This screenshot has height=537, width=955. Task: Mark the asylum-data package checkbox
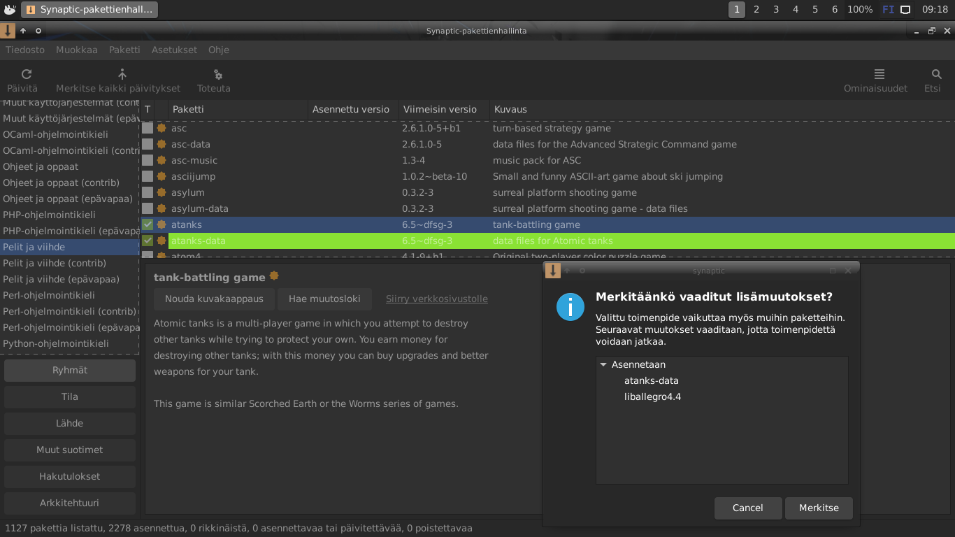[148, 208]
